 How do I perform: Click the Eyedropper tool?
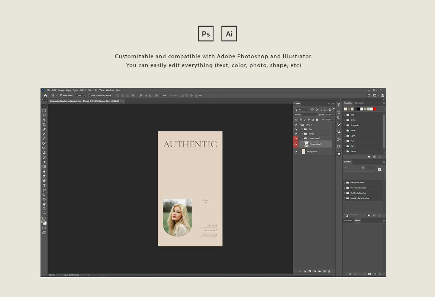tap(44, 130)
